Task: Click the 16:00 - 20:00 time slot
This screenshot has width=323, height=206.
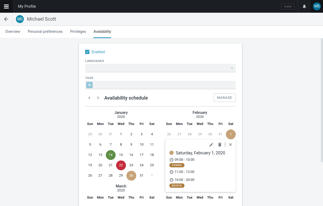Action: pyautogui.click(x=182, y=180)
